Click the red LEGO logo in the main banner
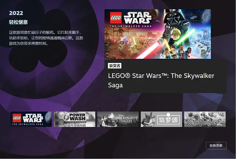This screenshot has height=159, width=236. [116, 18]
